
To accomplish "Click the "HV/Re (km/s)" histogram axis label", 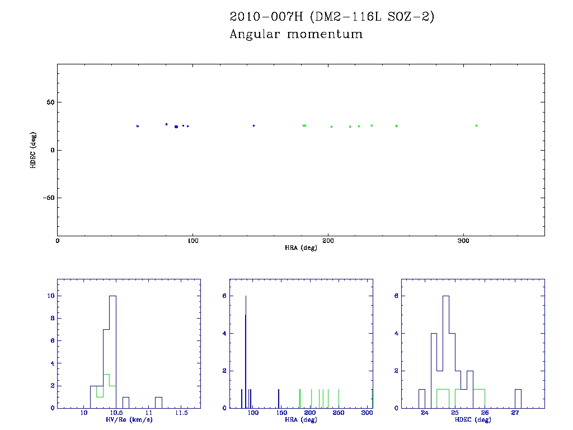I will (x=129, y=419).
